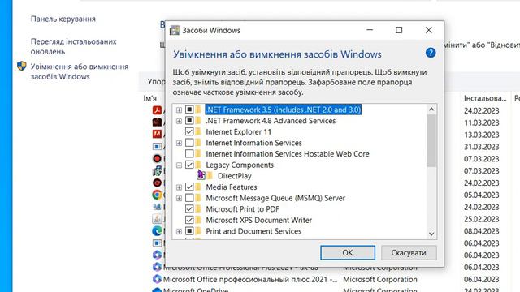
Task: Expand the .NET Framework 3.5 node
Action: click(x=179, y=110)
